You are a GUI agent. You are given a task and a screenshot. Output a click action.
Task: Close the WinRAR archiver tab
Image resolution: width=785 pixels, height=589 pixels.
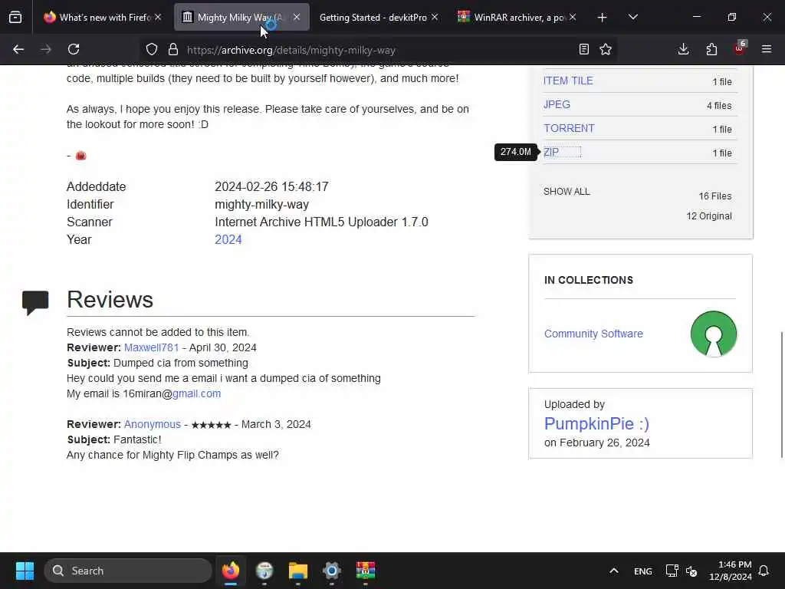(x=573, y=17)
